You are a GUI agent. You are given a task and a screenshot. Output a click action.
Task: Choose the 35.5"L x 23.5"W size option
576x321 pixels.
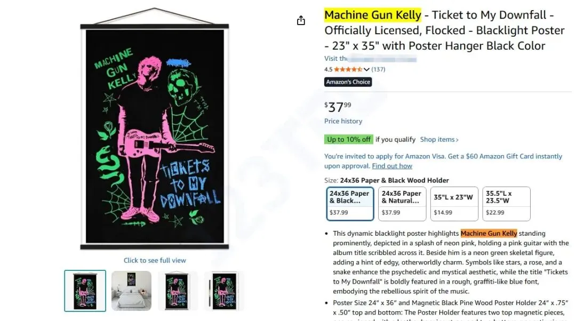(x=506, y=204)
